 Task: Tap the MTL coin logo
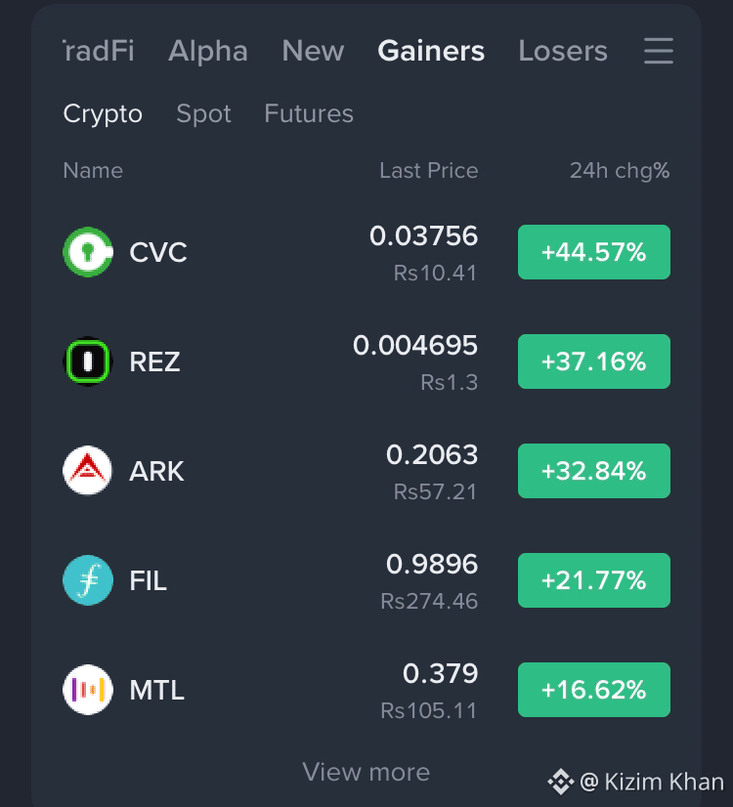pyautogui.click(x=88, y=690)
